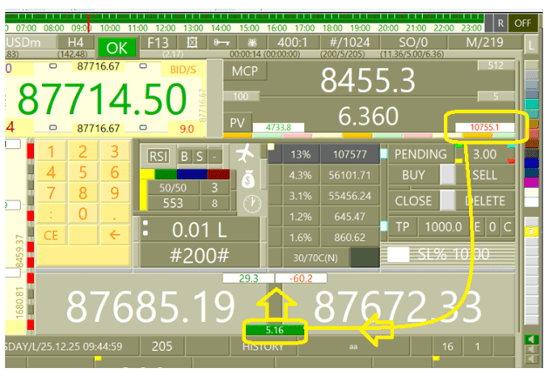Select the green color swatch under RSI
Screen dimensions: 545x376
(x=166, y=174)
